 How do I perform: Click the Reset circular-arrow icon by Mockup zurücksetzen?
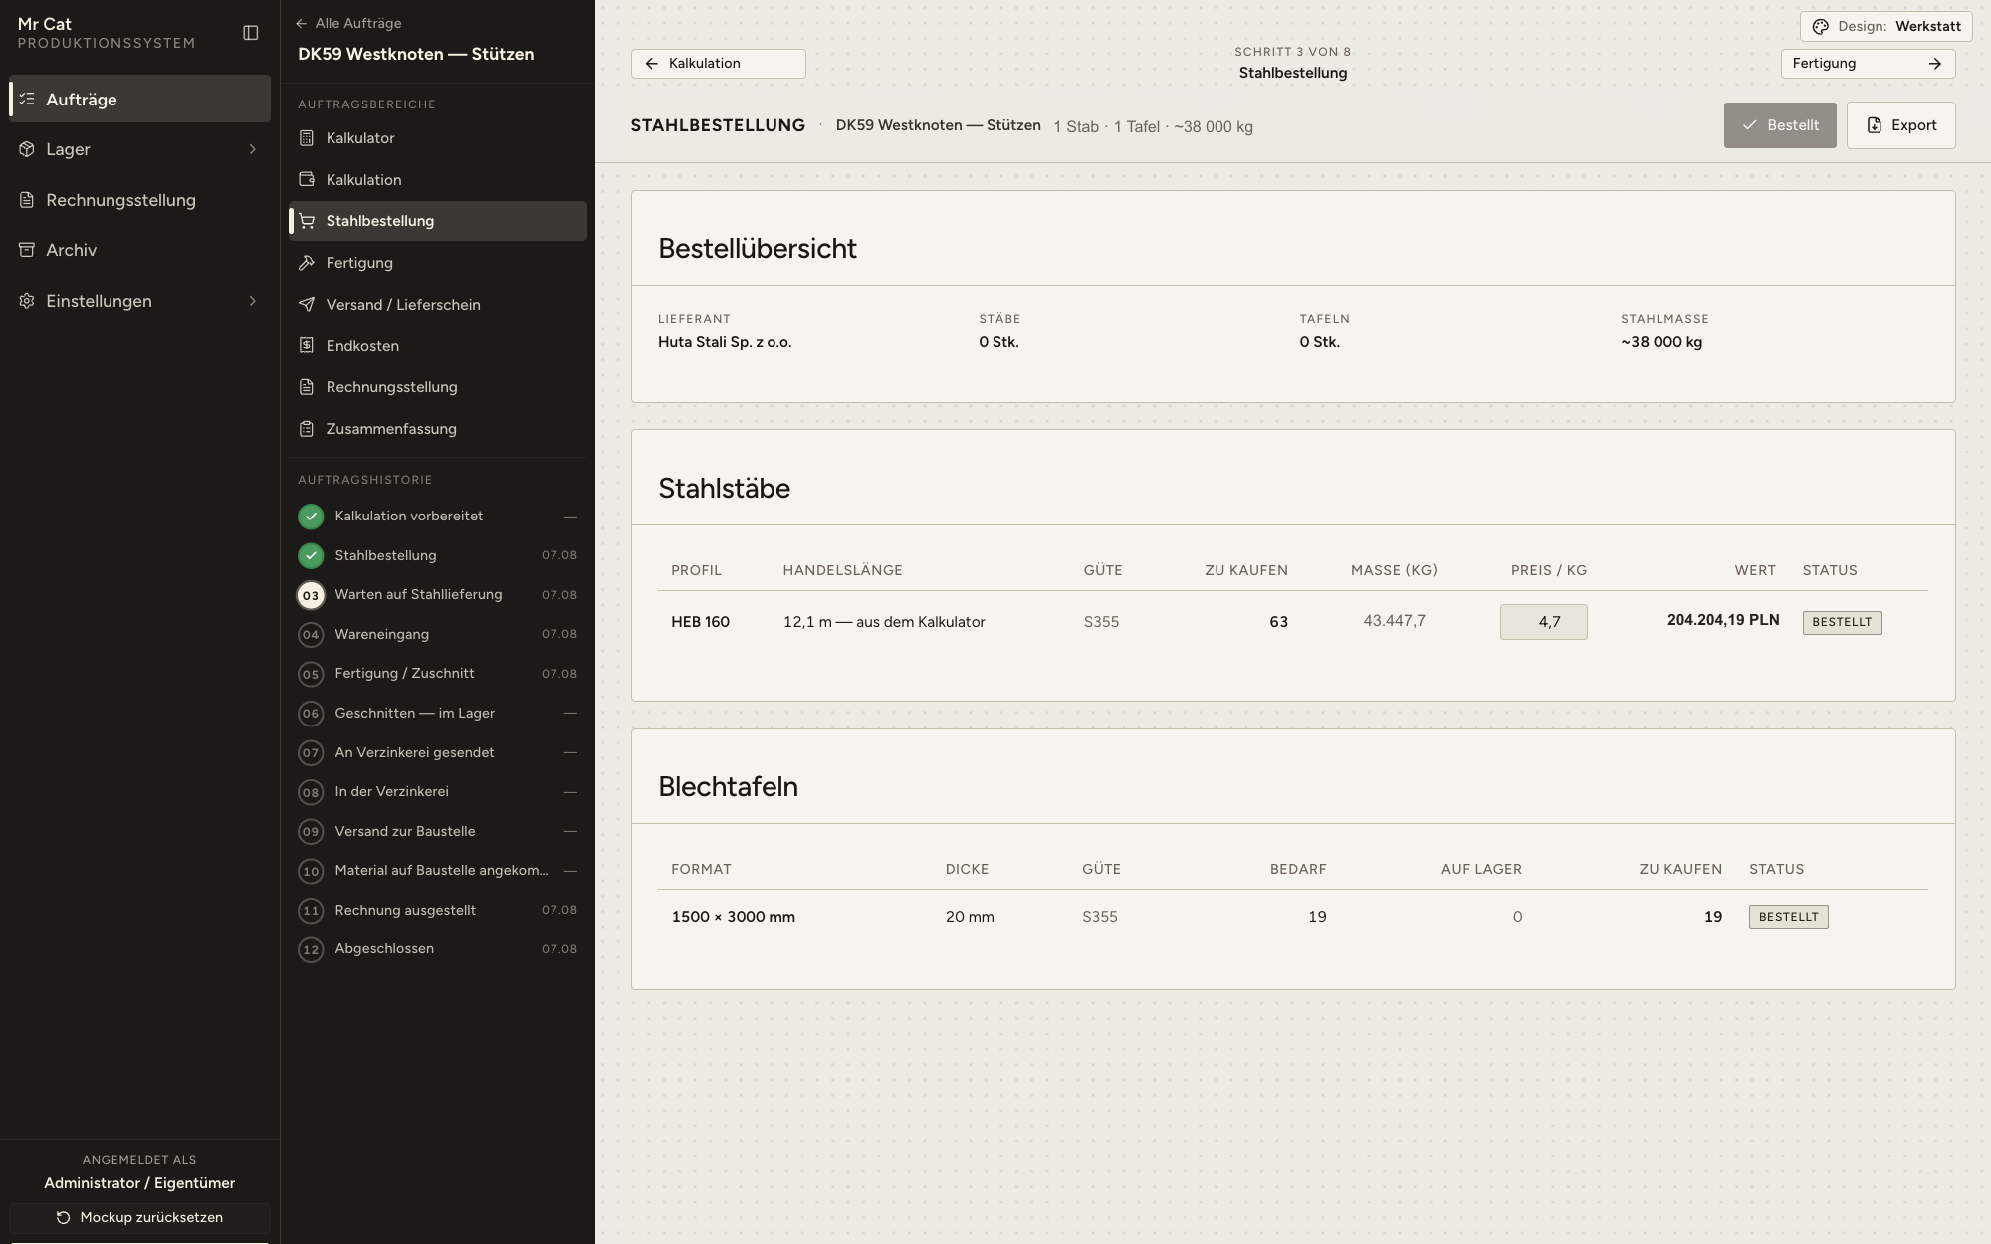pos(63,1217)
